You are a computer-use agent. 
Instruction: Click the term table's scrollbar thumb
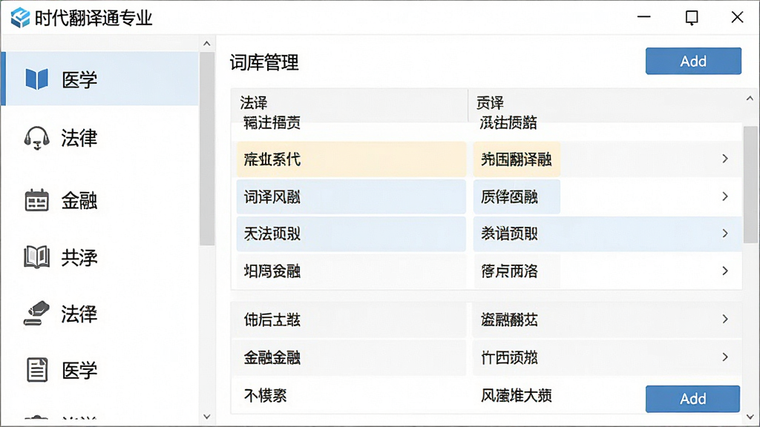(750, 184)
